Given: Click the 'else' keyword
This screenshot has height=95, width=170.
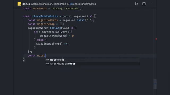Looking at the screenshot, I should [40, 40].
